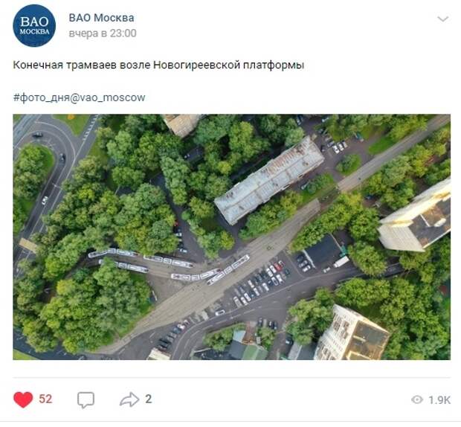Click the trams in the photo
461x427 pixels.
pyautogui.click(x=169, y=266)
